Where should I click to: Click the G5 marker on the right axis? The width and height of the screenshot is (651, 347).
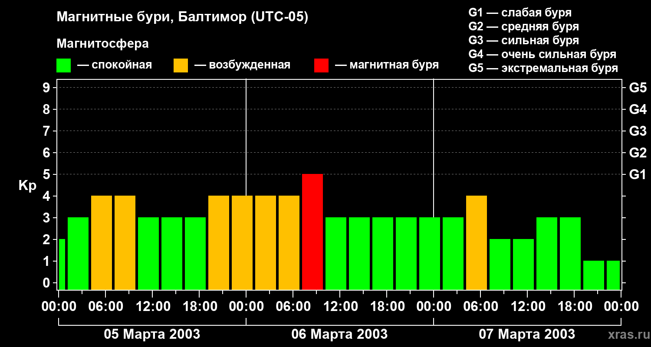click(638, 88)
